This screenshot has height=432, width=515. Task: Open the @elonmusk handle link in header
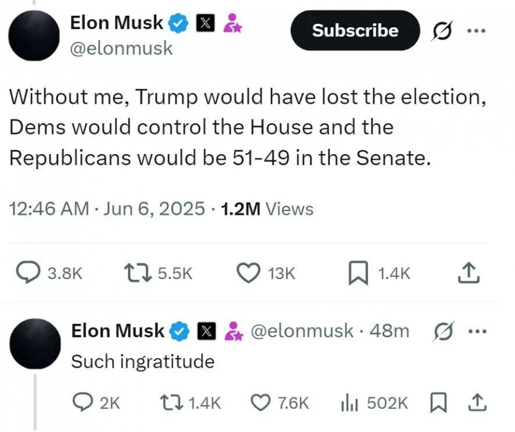(x=122, y=48)
